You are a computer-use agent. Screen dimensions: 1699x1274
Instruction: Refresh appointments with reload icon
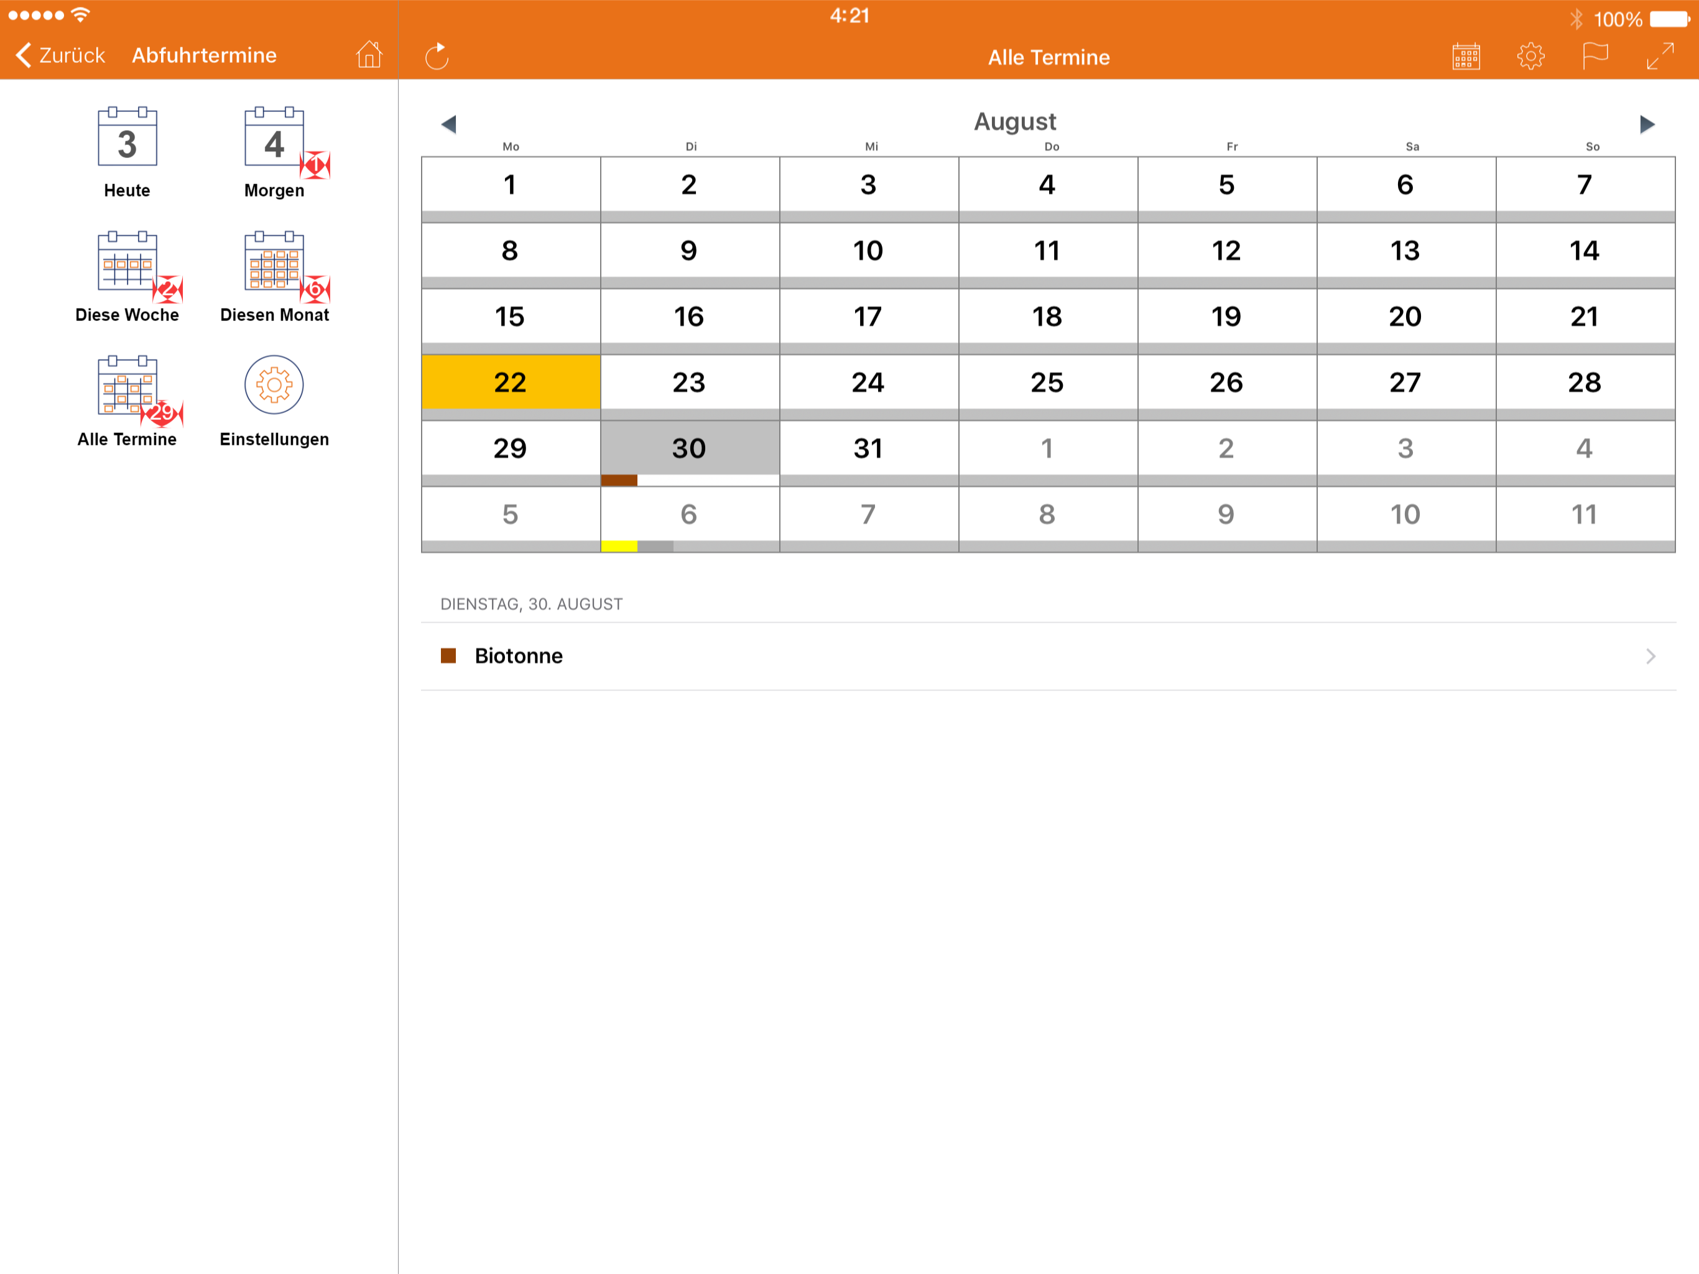(437, 56)
